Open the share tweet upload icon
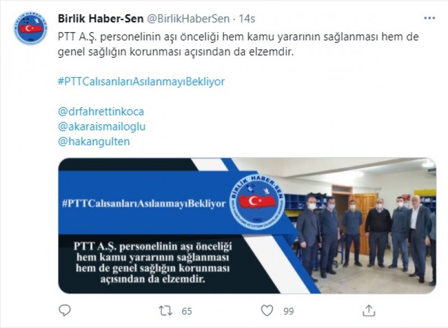The height and width of the screenshot is (328, 448). click(368, 311)
